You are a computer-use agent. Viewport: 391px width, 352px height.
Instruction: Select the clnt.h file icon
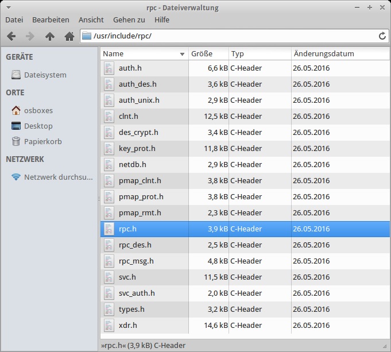tap(109, 117)
